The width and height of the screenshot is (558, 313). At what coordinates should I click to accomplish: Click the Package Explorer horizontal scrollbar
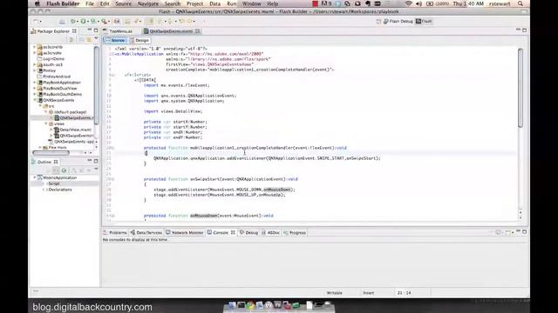tap(51, 153)
